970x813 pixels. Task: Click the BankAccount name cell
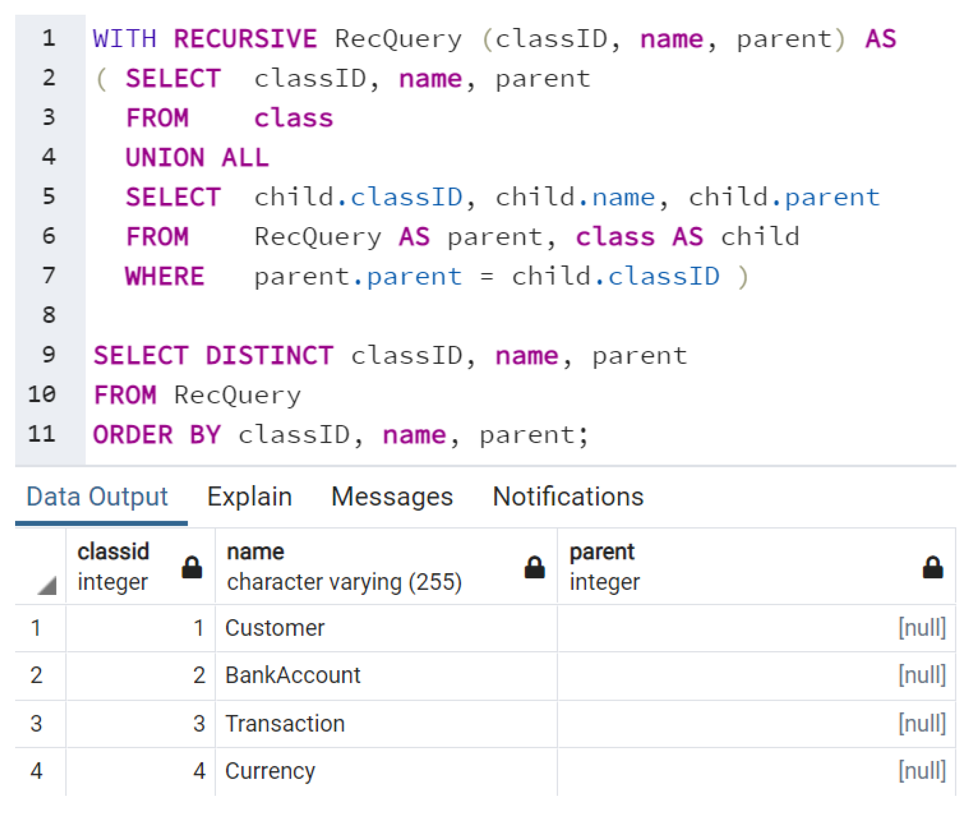(x=293, y=675)
